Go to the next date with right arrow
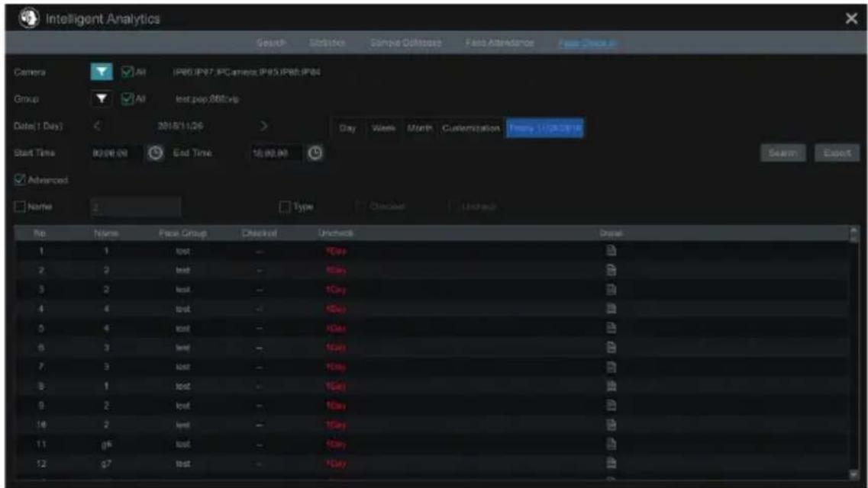 (263, 126)
